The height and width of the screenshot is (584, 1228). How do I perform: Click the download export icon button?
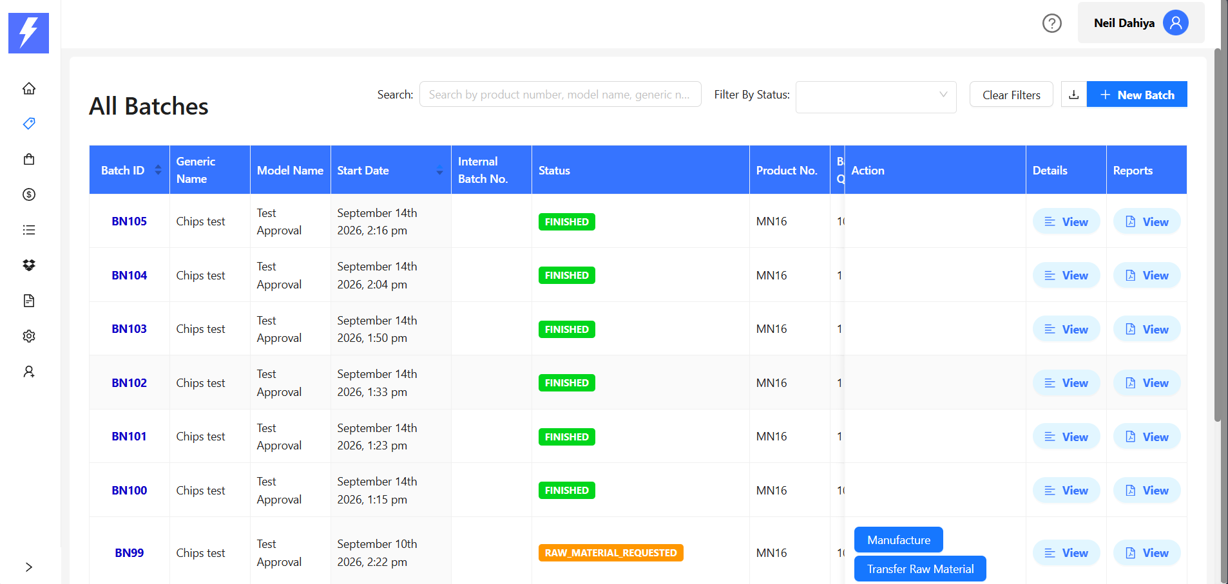tap(1074, 95)
